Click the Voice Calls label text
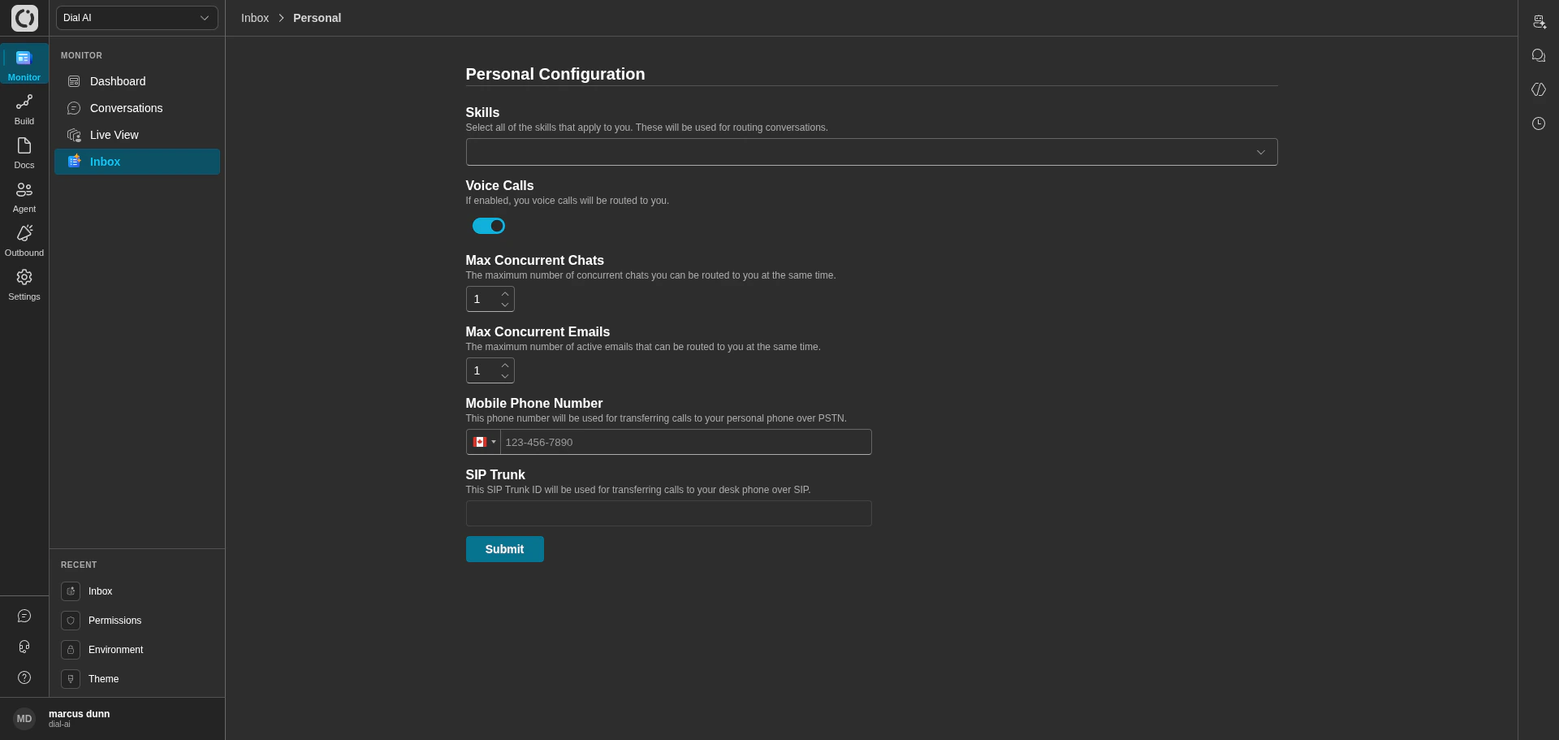Screen dimensions: 1559x740 tap(499, 186)
